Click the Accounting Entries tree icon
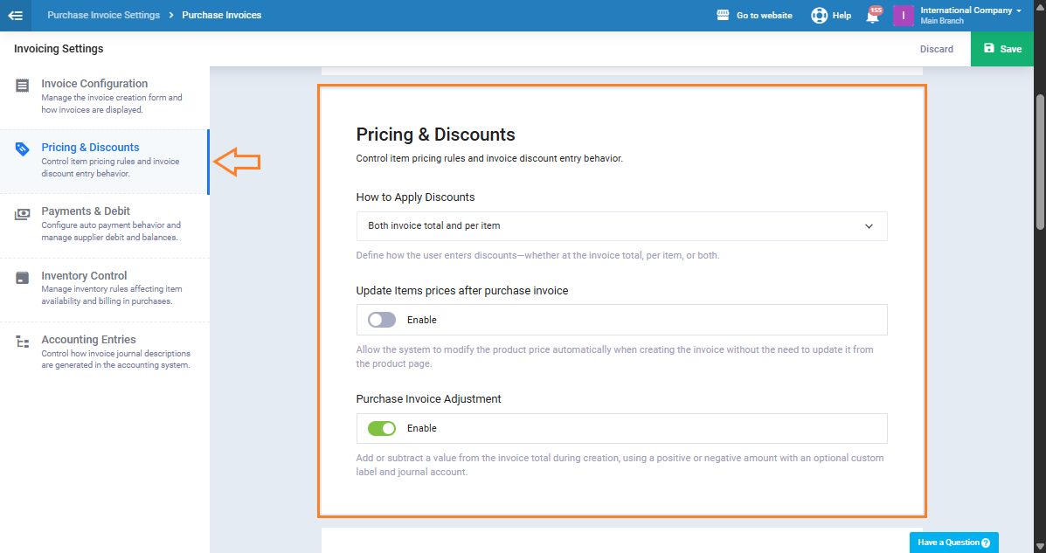The image size is (1046, 553). pyautogui.click(x=23, y=342)
